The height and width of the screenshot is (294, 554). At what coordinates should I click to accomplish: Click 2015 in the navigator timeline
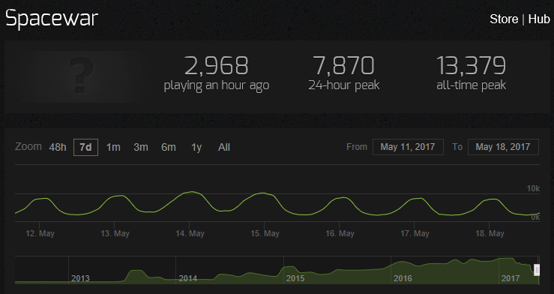click(x=295, y=278)
